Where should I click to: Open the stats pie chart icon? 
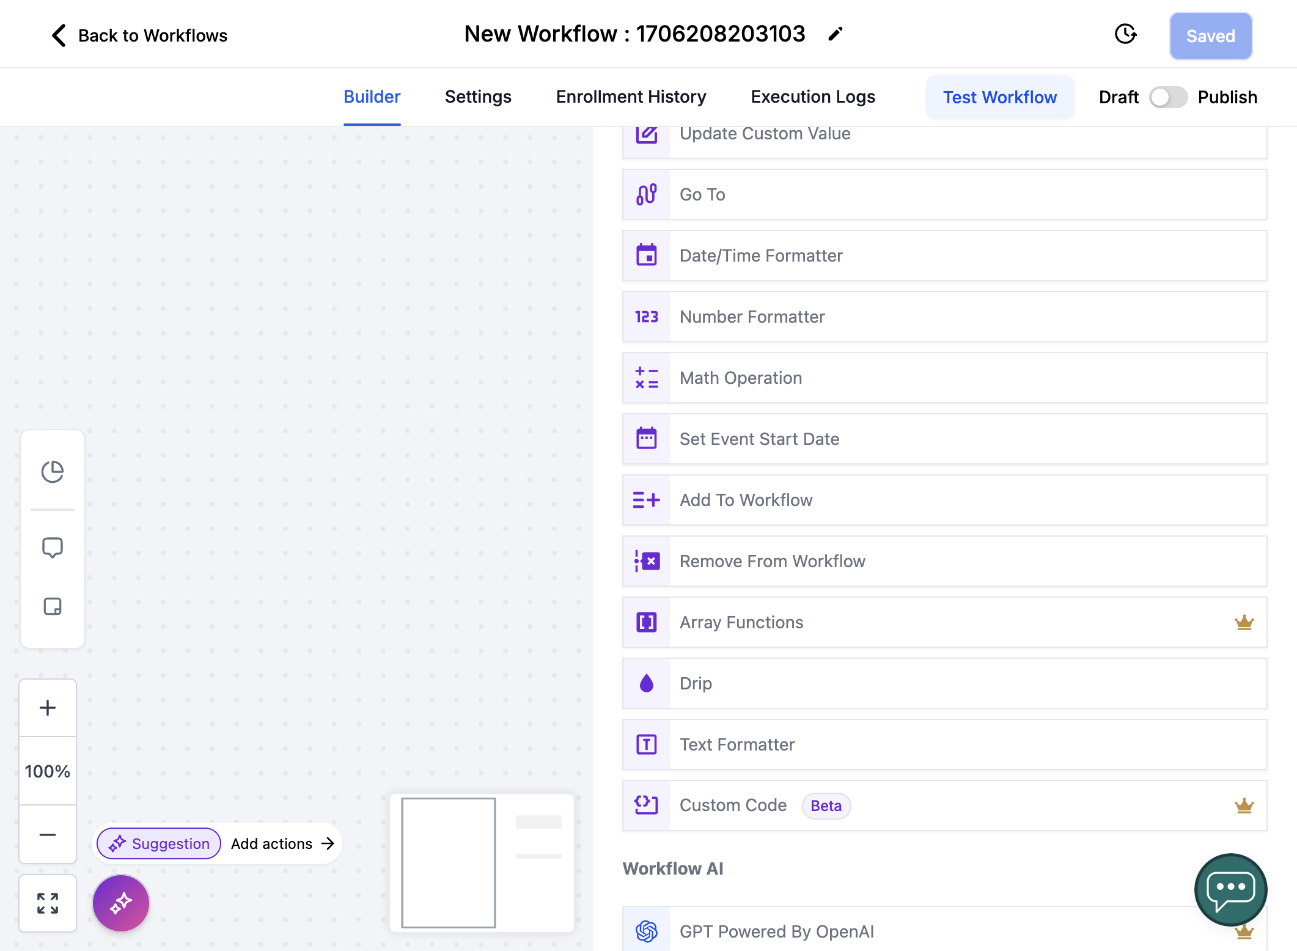click(53, 471)
